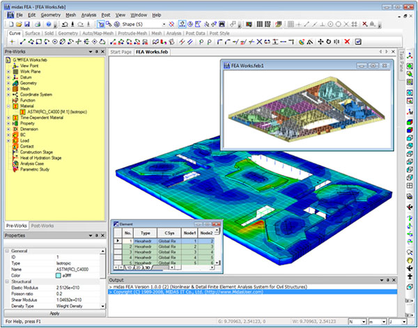Toggle the perpendicular snap button
The height and width of the screenshot is (328, 418).
click(323, 24)
